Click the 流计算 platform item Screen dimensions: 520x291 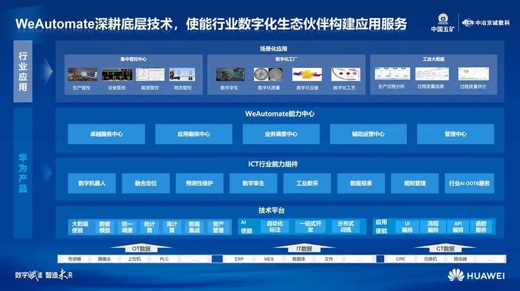(x=172, y=227)
